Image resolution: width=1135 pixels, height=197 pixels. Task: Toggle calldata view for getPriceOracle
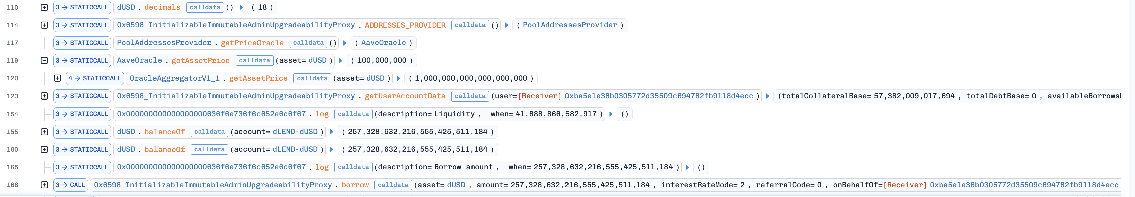[308, 43]
